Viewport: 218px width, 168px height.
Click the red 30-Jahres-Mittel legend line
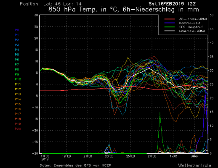coord(170,19)
